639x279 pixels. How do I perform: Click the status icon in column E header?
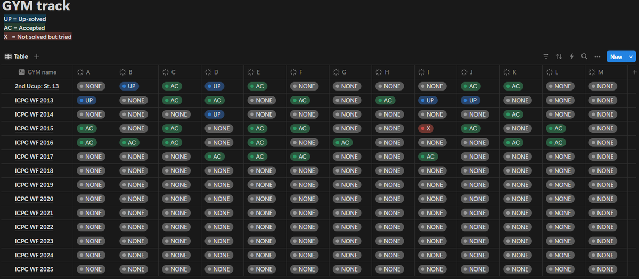[251, 72]
